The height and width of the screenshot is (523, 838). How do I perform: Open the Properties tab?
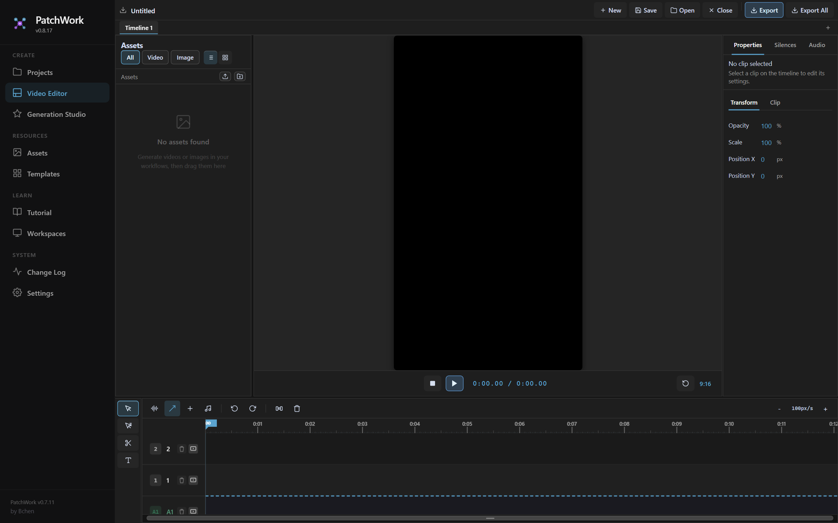click(x=747, y=45)
